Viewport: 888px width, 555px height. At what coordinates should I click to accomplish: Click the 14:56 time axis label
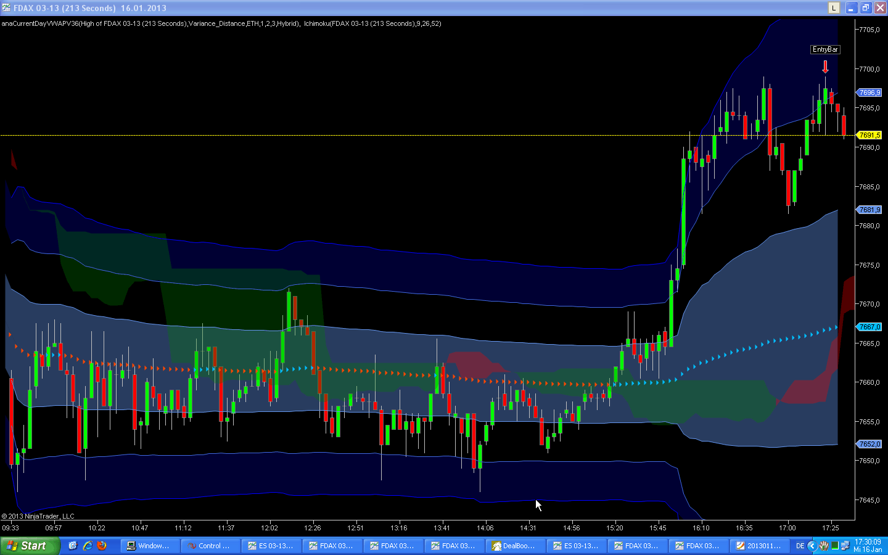[x=572, y=528]
